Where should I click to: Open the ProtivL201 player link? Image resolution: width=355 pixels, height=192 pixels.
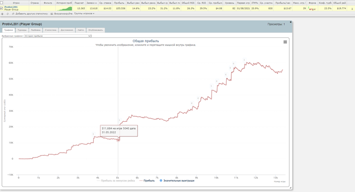11,7
